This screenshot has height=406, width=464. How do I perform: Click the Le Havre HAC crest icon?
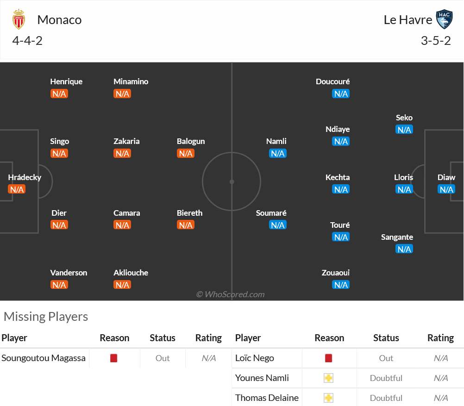444,19
